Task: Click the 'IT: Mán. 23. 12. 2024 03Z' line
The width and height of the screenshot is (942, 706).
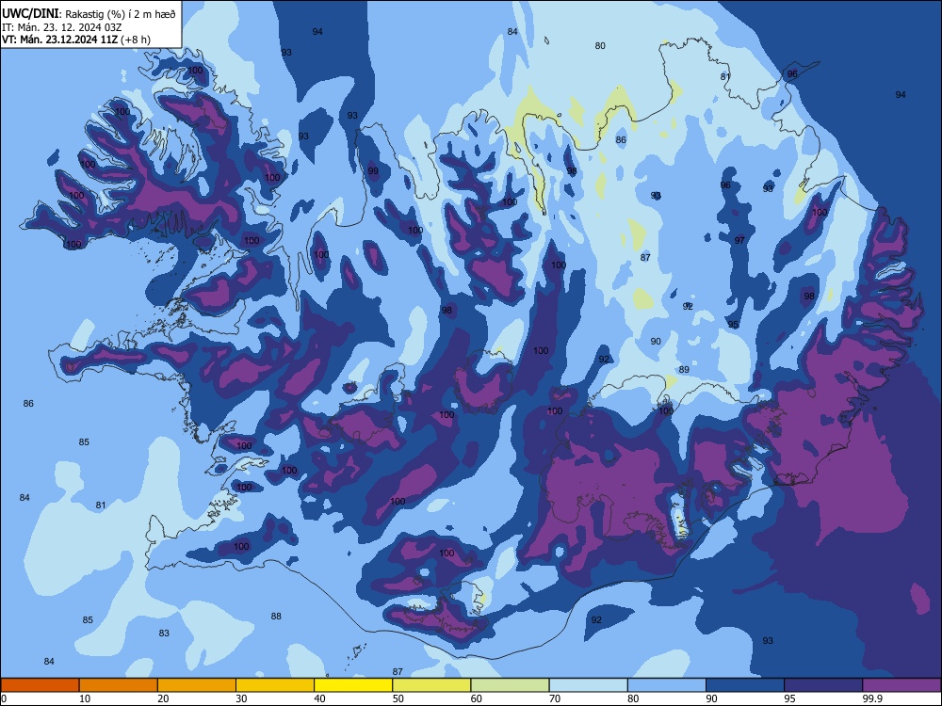Action: [x=62, y=27]
